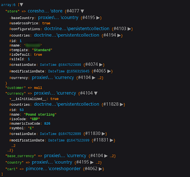
Task: Expand the "base_currency" object
Action: click(106, 156)
